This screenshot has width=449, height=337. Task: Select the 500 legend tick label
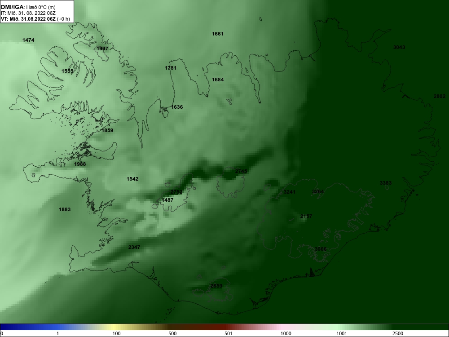(173, 333)
